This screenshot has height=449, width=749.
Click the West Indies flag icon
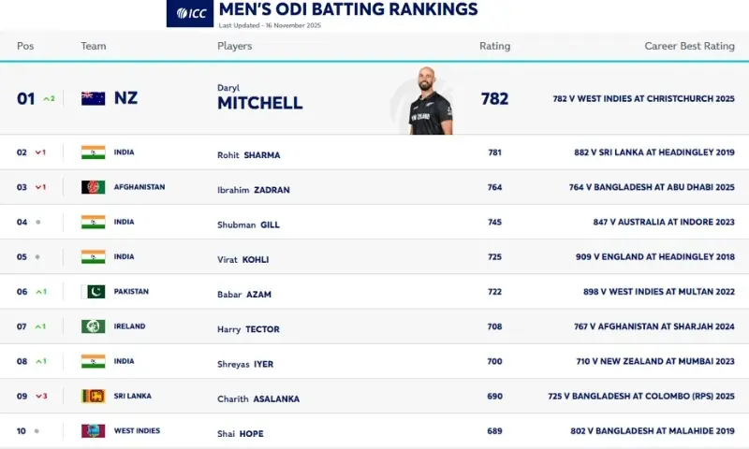coord(93,431)
